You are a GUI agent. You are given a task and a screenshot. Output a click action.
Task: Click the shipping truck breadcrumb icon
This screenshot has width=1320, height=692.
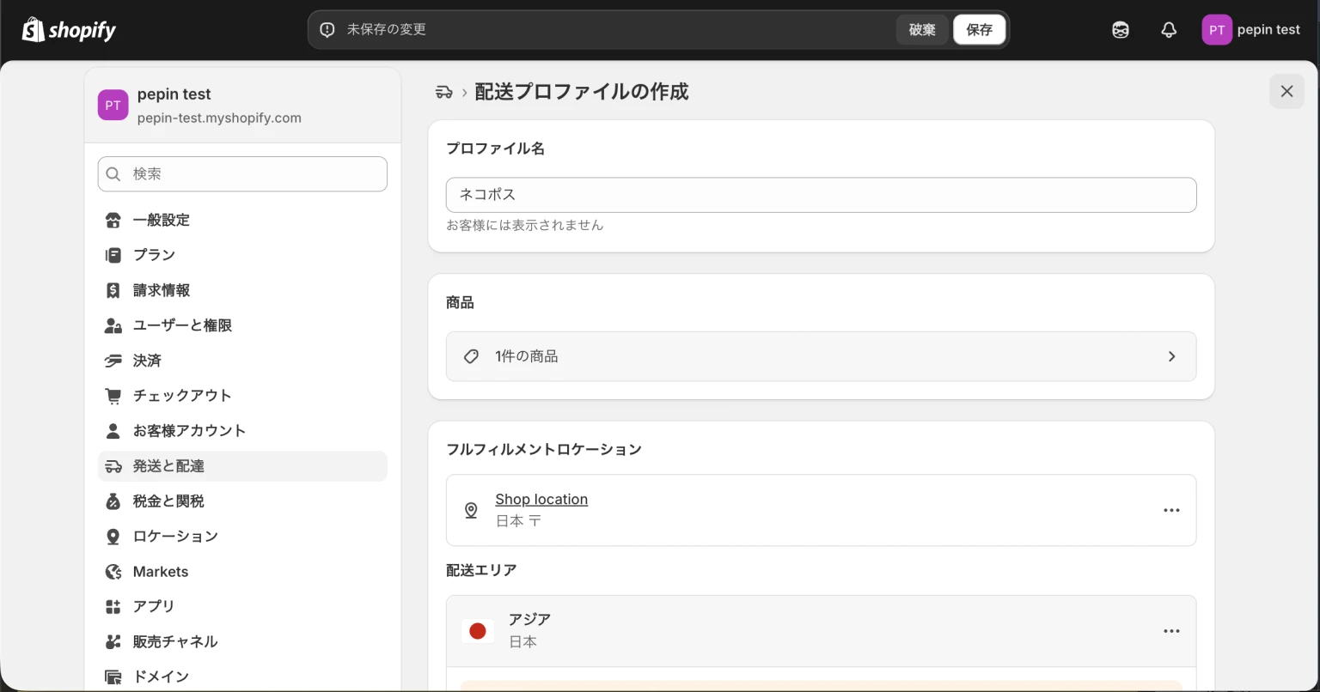click(x=443, y=92)
